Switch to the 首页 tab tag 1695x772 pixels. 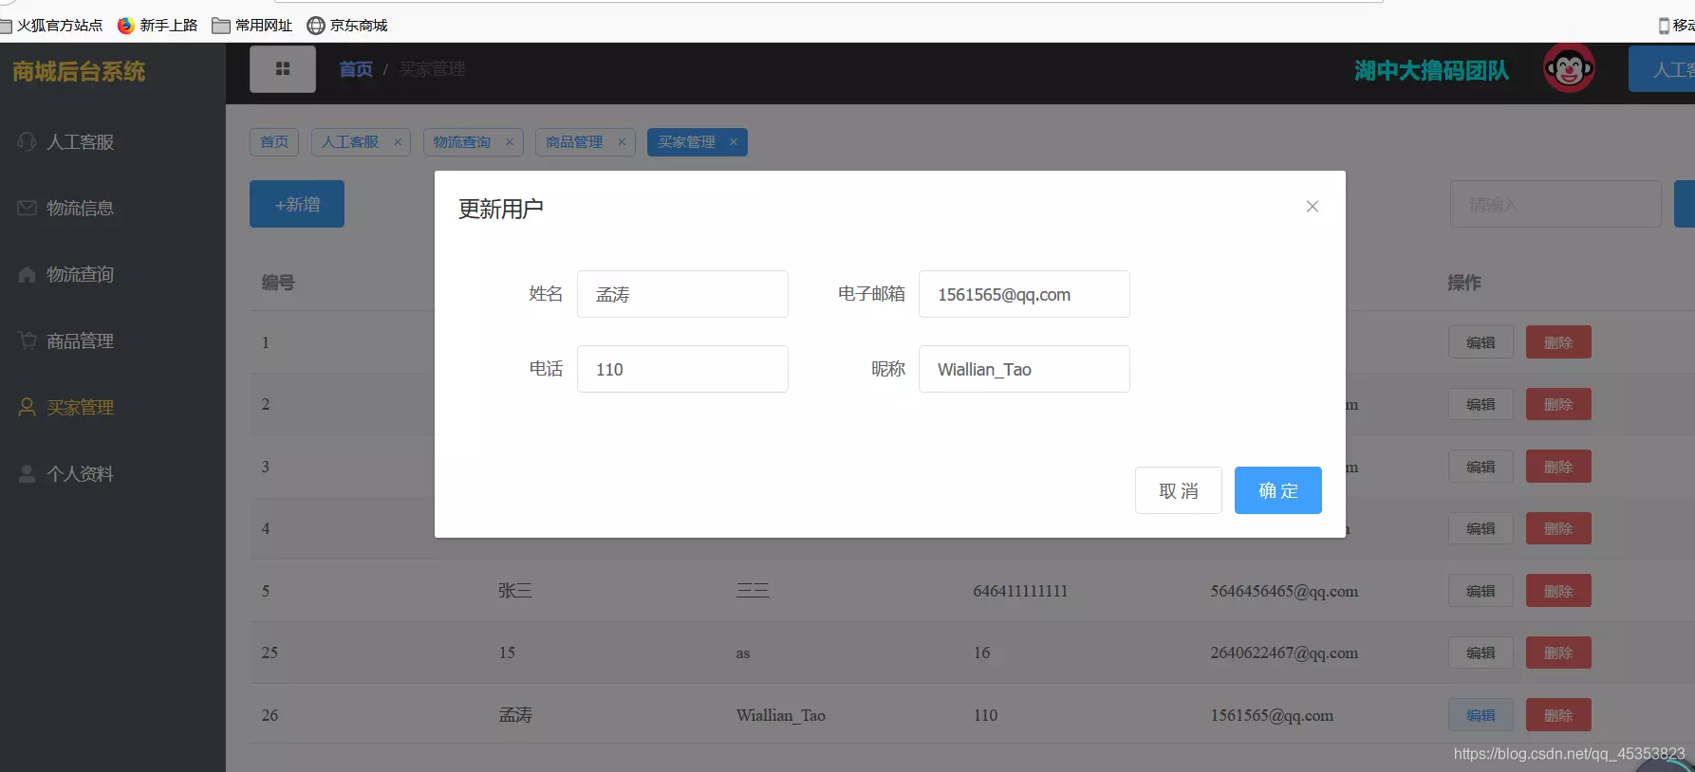(274, 142)
